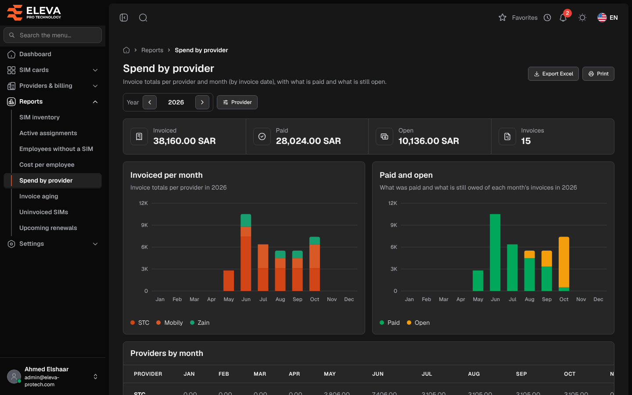Collapse the Reports menu section
The image size is (632, 395).
pyautogui.click(x=53, y=101)
